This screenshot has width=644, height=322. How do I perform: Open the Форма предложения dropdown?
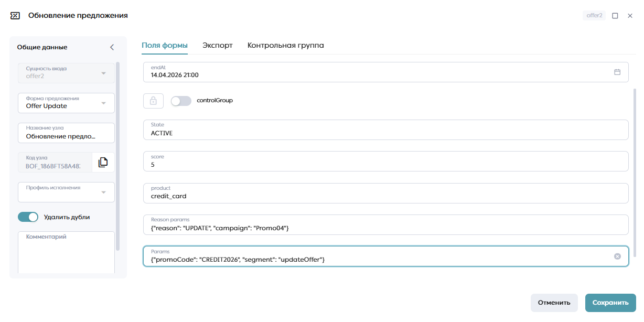(67, 103)
